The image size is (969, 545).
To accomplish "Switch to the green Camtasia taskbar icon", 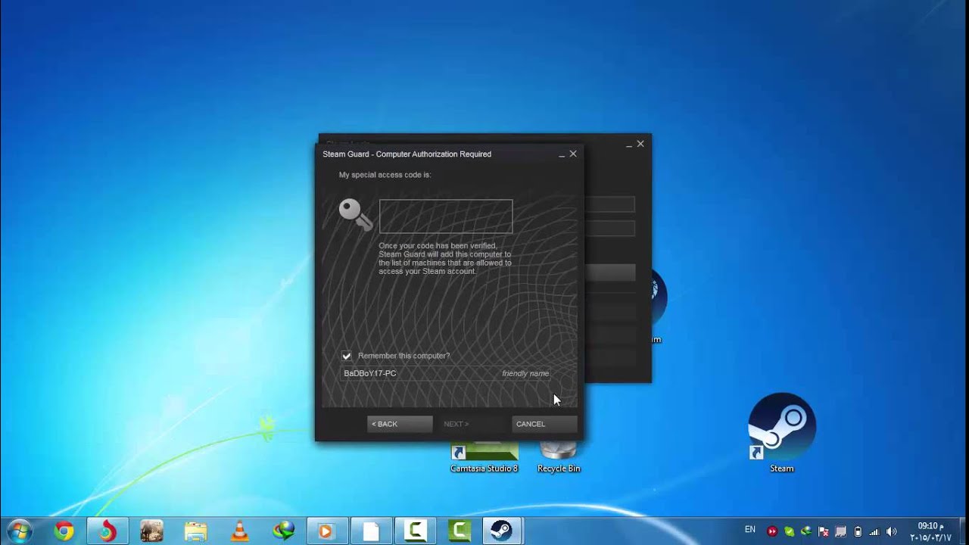I will point(459,531).
